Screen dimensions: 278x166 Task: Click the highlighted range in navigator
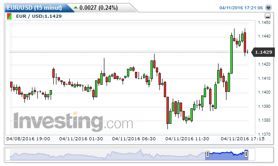pyautogui.click(x=227, y=155)
